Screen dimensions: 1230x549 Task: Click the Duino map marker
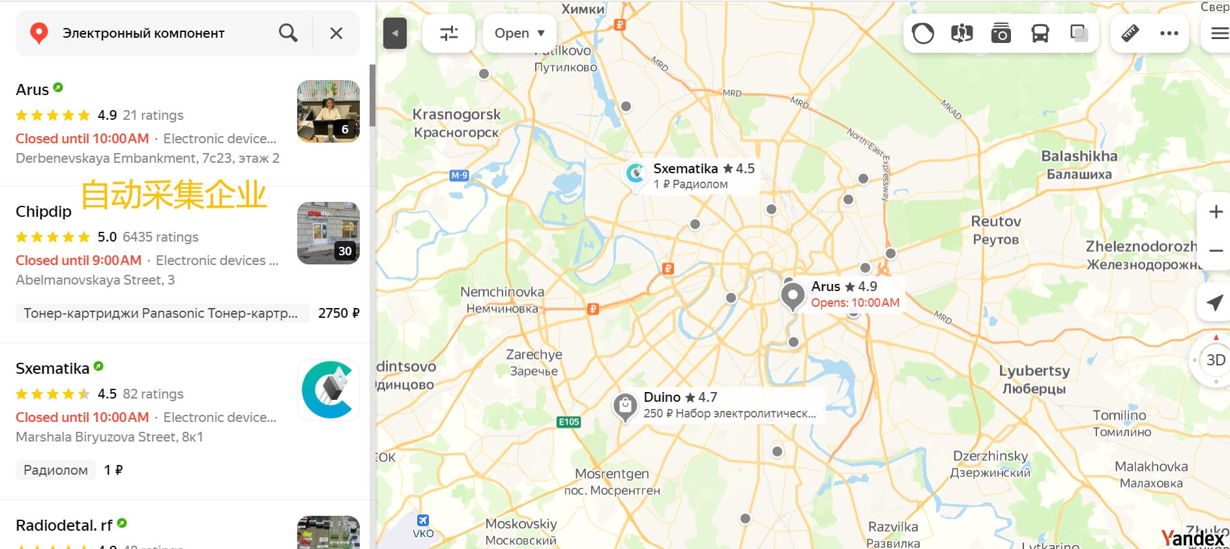624,406
